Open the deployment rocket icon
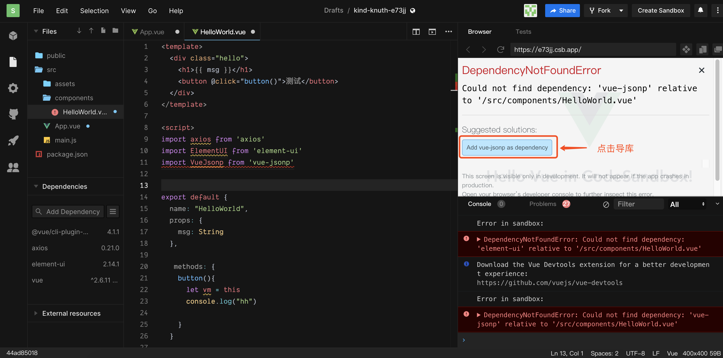The image size is (723, 358). tap(13, 140)
